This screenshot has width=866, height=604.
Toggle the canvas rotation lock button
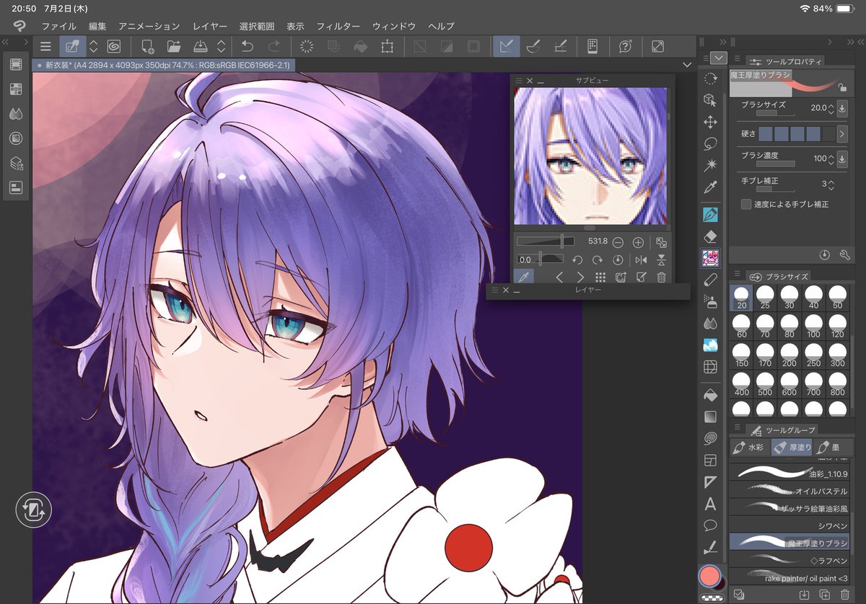click(x=32, y=511)
